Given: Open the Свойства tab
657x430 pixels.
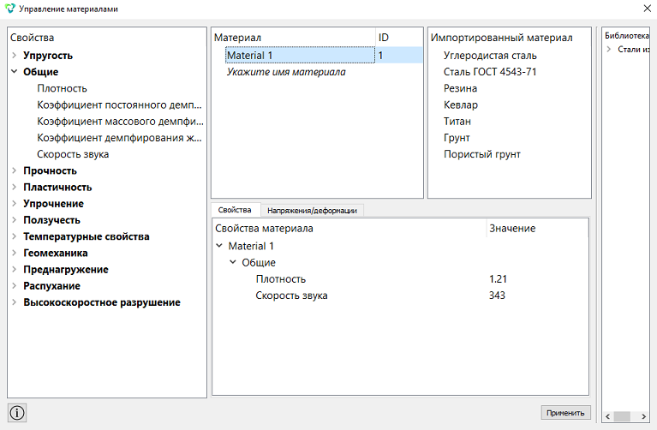Looking at the screenshot, I should coord(235,210).
